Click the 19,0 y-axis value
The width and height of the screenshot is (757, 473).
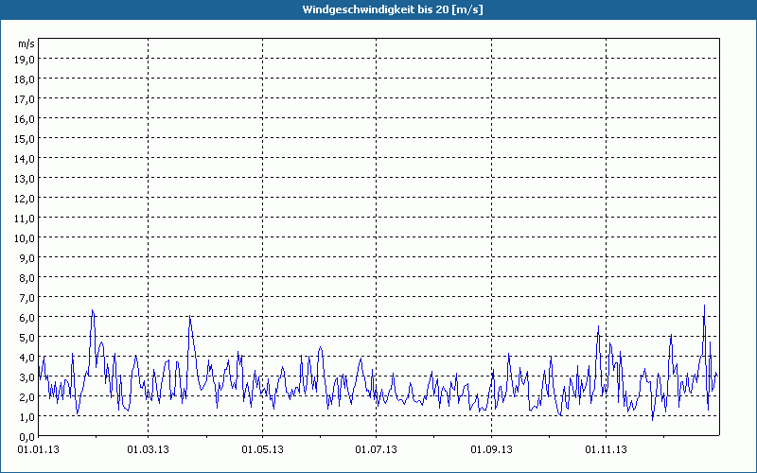[x=25, y=60]
